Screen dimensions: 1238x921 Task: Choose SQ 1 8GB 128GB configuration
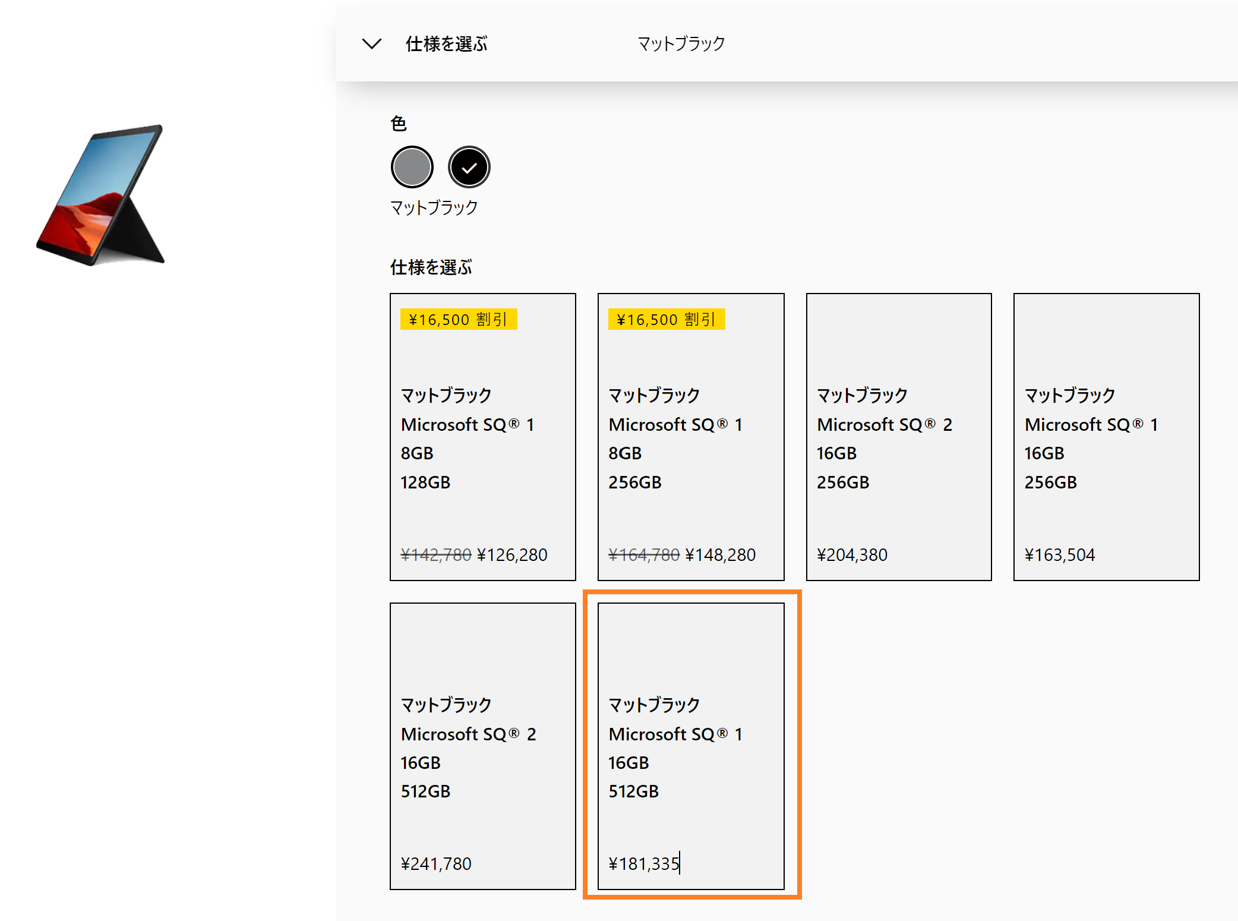click(x=482, y=437)
